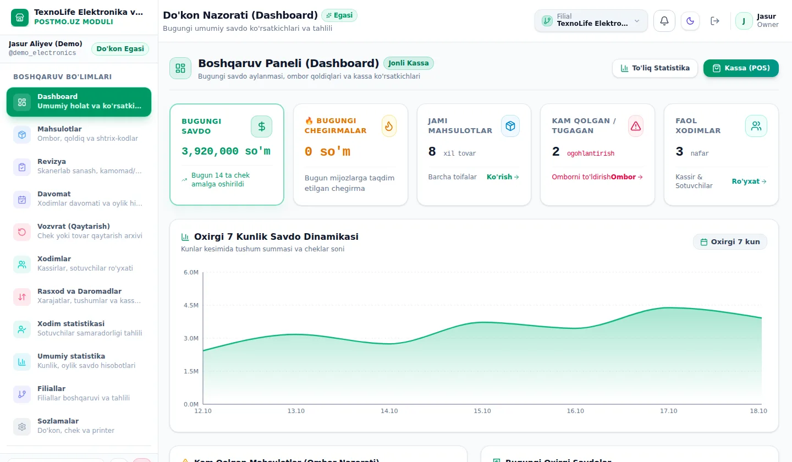Click the 17.10 label on chart axis
Image resolution: width=792 pixels, height=462 pixels.
[x=669, y=411]
